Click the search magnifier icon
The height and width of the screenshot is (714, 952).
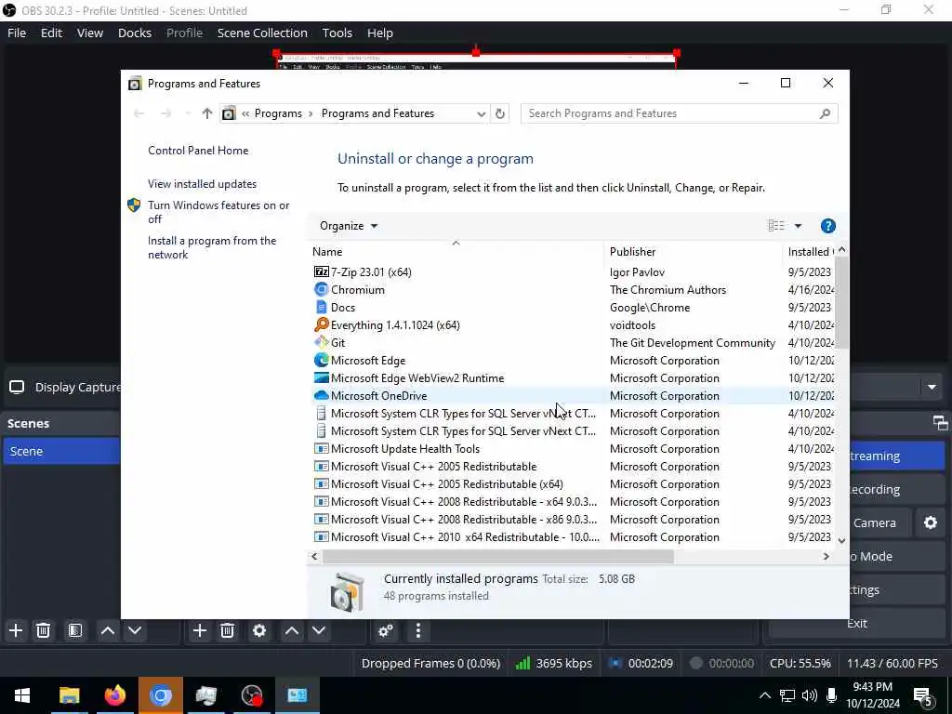pos(825,113)
